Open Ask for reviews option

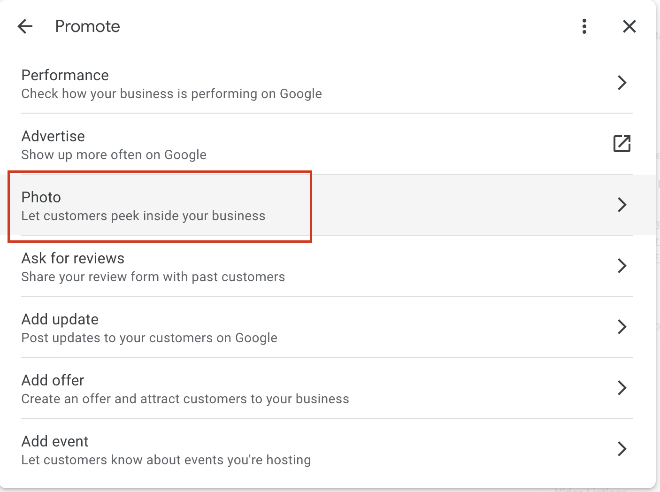[327, 266]
